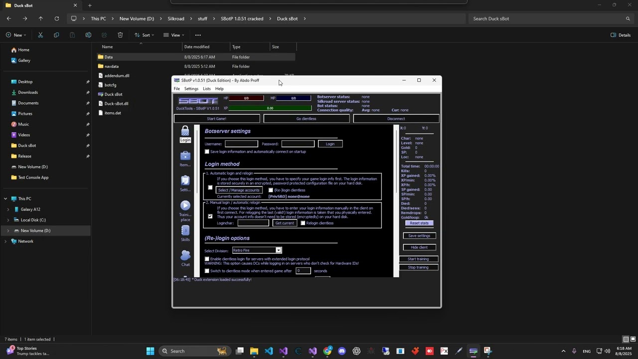Delete selected item with trash icon
638x359 pixels.
[x=120, y=35]
